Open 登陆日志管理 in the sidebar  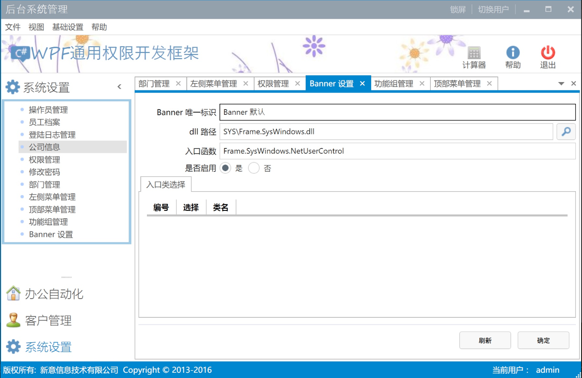click(52, 135)
